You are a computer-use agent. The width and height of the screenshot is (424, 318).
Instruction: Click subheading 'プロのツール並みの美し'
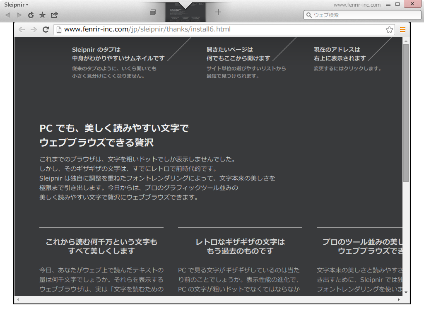[x=362, y=242]
